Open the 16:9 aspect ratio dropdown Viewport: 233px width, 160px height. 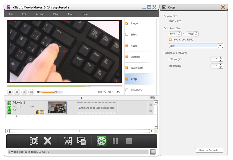[x=220, y=46]
